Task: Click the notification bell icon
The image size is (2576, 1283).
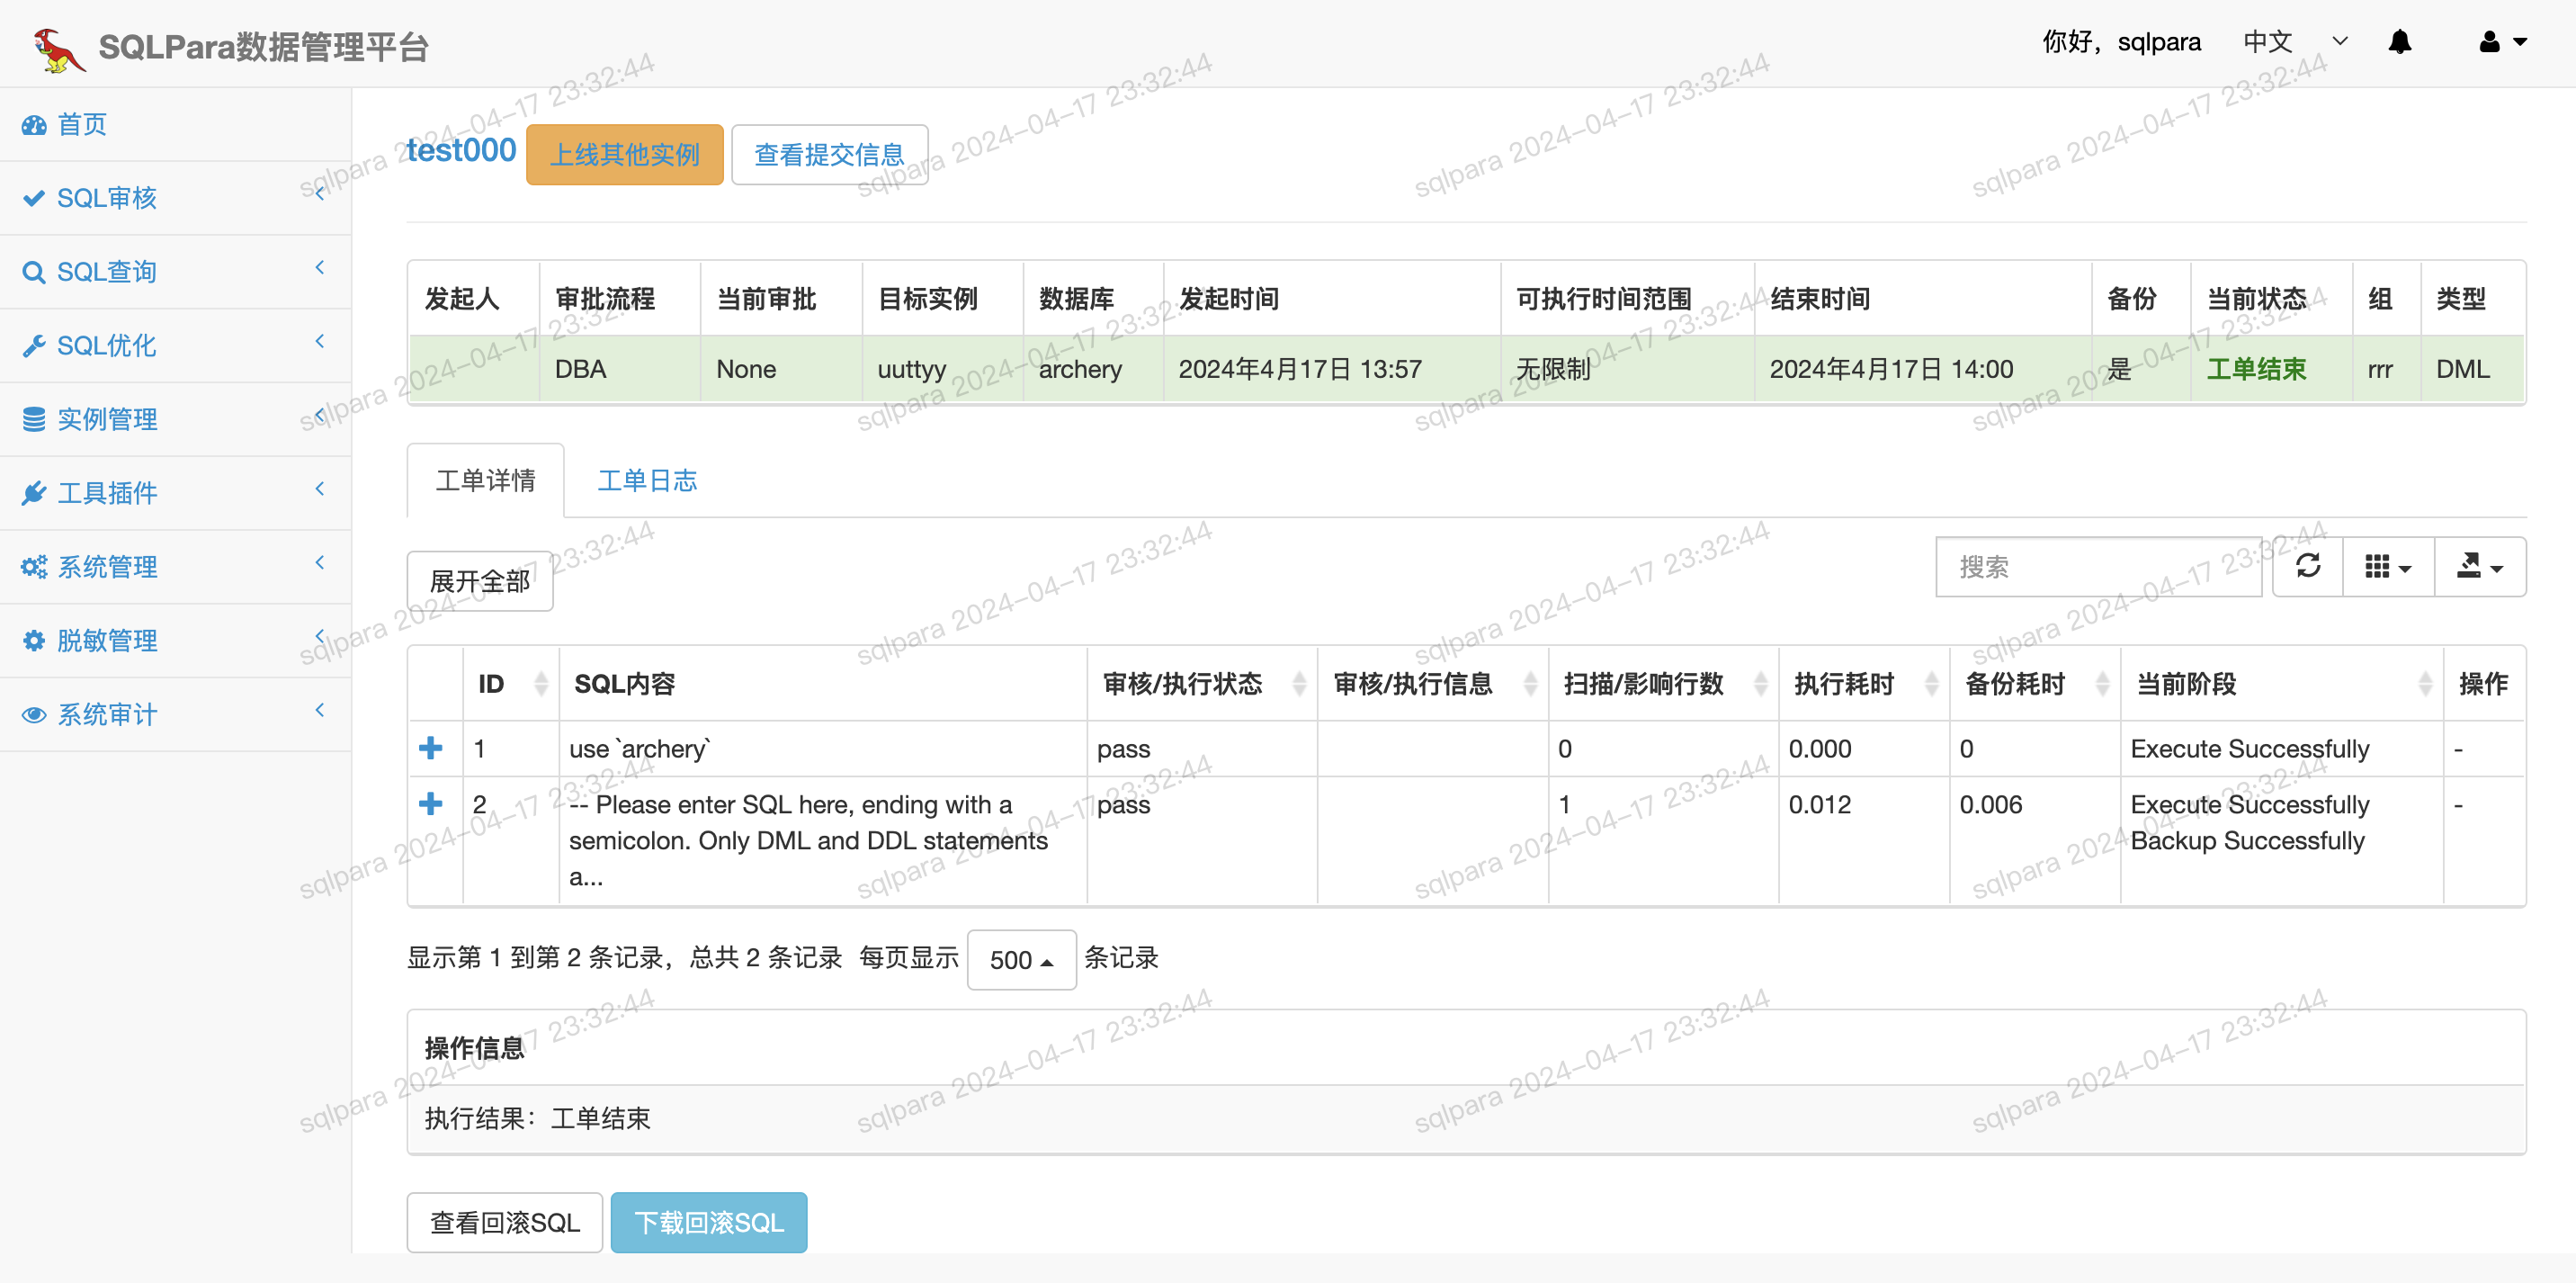Action: tap(2399, 42)
